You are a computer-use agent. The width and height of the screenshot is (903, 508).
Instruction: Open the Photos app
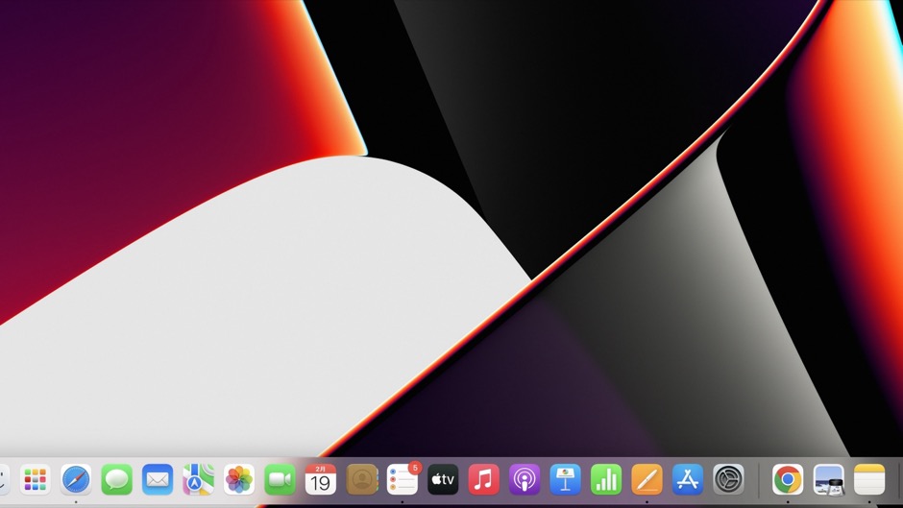coord(239,478)
